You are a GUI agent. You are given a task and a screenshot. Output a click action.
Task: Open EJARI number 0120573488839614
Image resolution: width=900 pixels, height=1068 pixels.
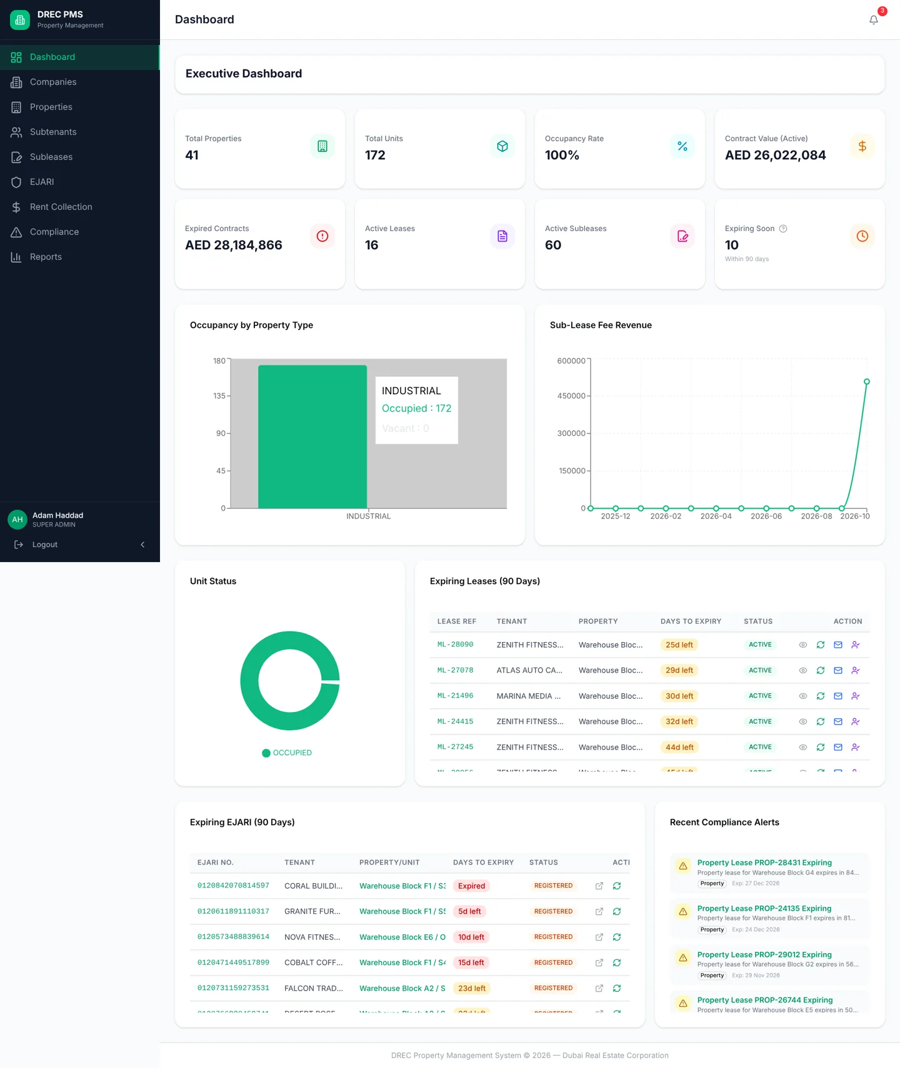tap(233, 937)
